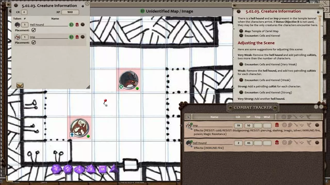Toggle Hell Hound visibility eye in Combat Tracker
The height and width of the screenshot is (185, 330).
click(x=192, y=146)
